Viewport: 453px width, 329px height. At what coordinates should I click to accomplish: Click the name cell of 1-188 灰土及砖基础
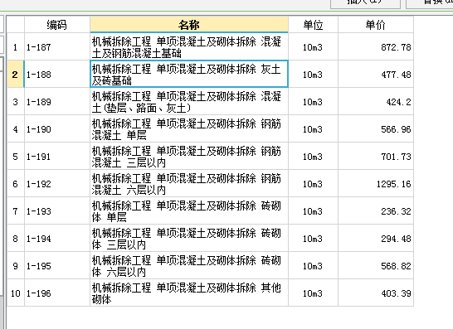[189, 74]
